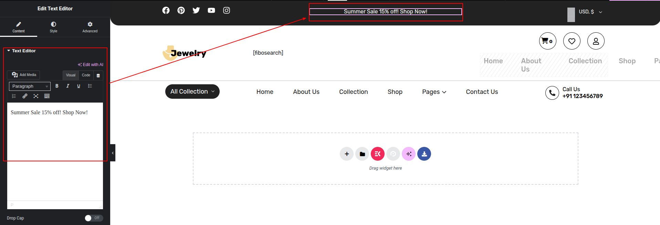The width and height of the screenshot is (660, 225).
Task: Open the template library folder icon
Action: click(362, 154)
